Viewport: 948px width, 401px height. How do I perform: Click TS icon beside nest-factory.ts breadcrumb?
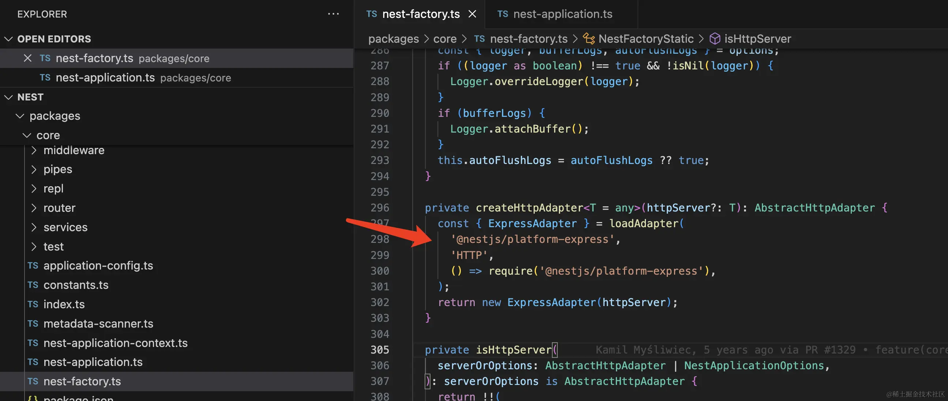479,39
